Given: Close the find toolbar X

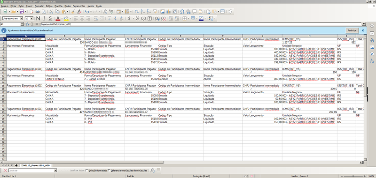Looking at the screenshot, I should pyautogui.click(x=5, y=171).
